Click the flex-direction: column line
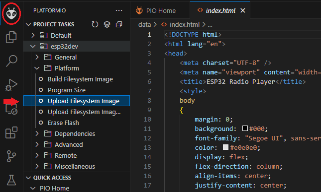The image size is (321, 192). (x=238, y=167)
